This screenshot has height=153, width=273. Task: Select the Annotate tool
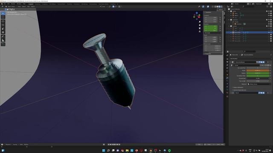tap(3, 37)
